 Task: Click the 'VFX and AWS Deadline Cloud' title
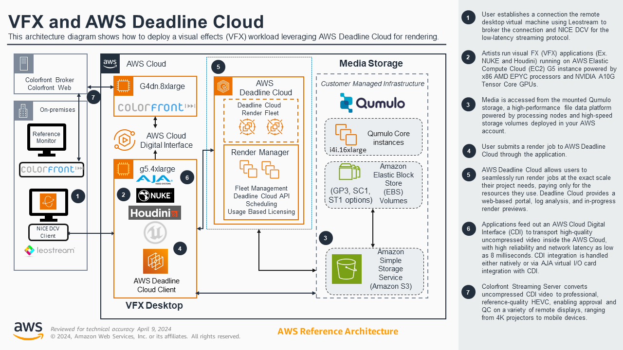click(136, 21)
